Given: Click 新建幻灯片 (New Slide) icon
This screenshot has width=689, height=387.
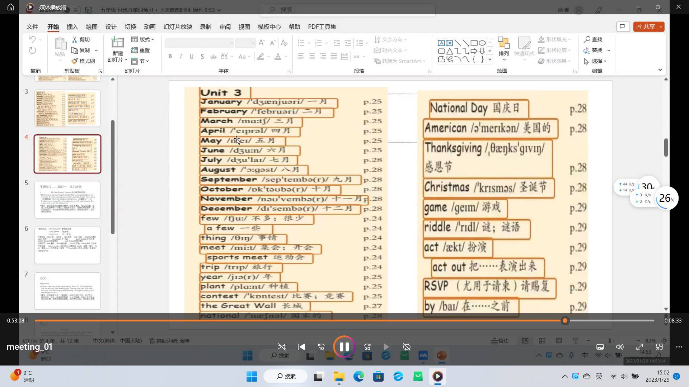Looking at the screenshot, I should tap(118, 42).
